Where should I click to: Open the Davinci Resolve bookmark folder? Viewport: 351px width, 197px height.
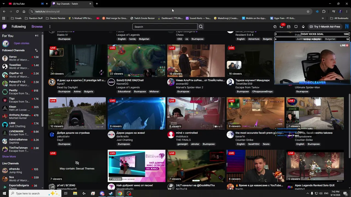(x=56, y=18)
